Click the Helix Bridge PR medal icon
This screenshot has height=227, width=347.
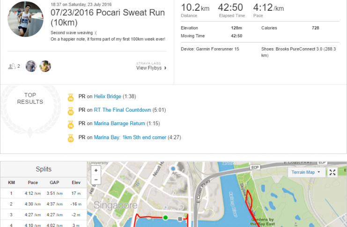pyautogui.click(x=71, y=97)
